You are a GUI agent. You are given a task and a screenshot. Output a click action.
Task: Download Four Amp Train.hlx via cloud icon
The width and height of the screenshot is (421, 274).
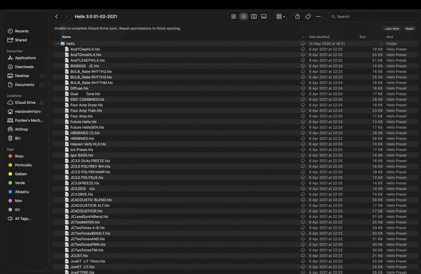303,110
